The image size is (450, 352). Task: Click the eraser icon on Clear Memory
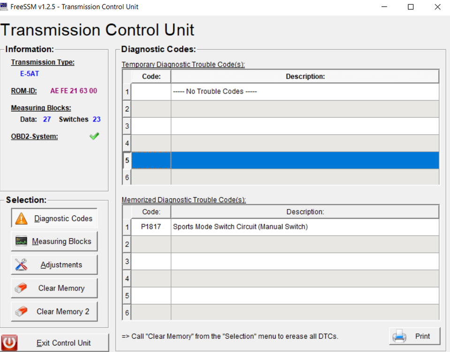click(x=22, y=288)
